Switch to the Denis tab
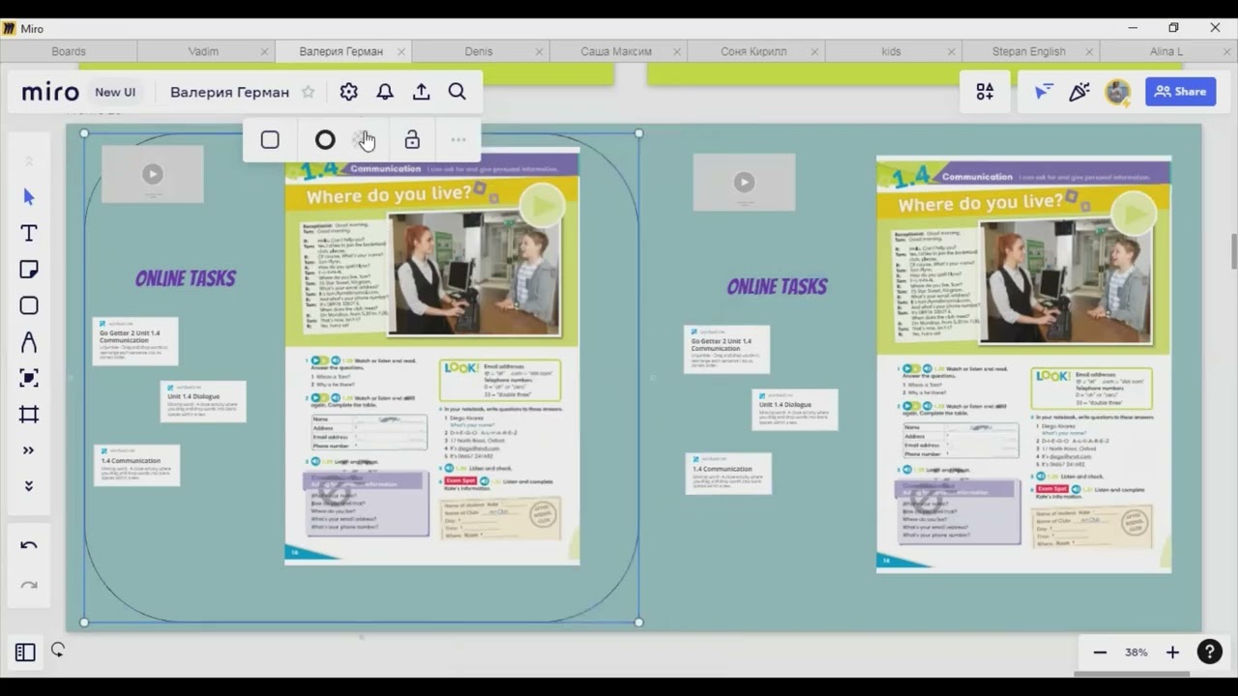 (479, 51)
